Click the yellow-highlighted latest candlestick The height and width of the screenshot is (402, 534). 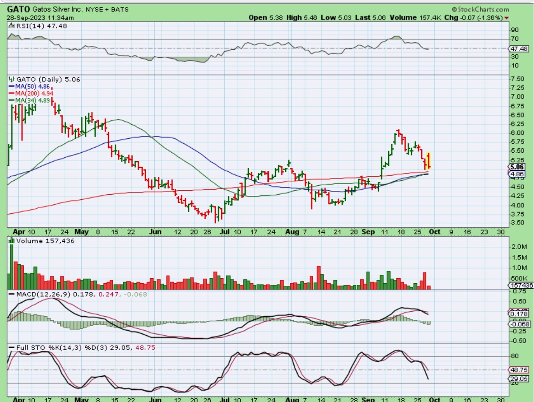(x=429, y=161)
